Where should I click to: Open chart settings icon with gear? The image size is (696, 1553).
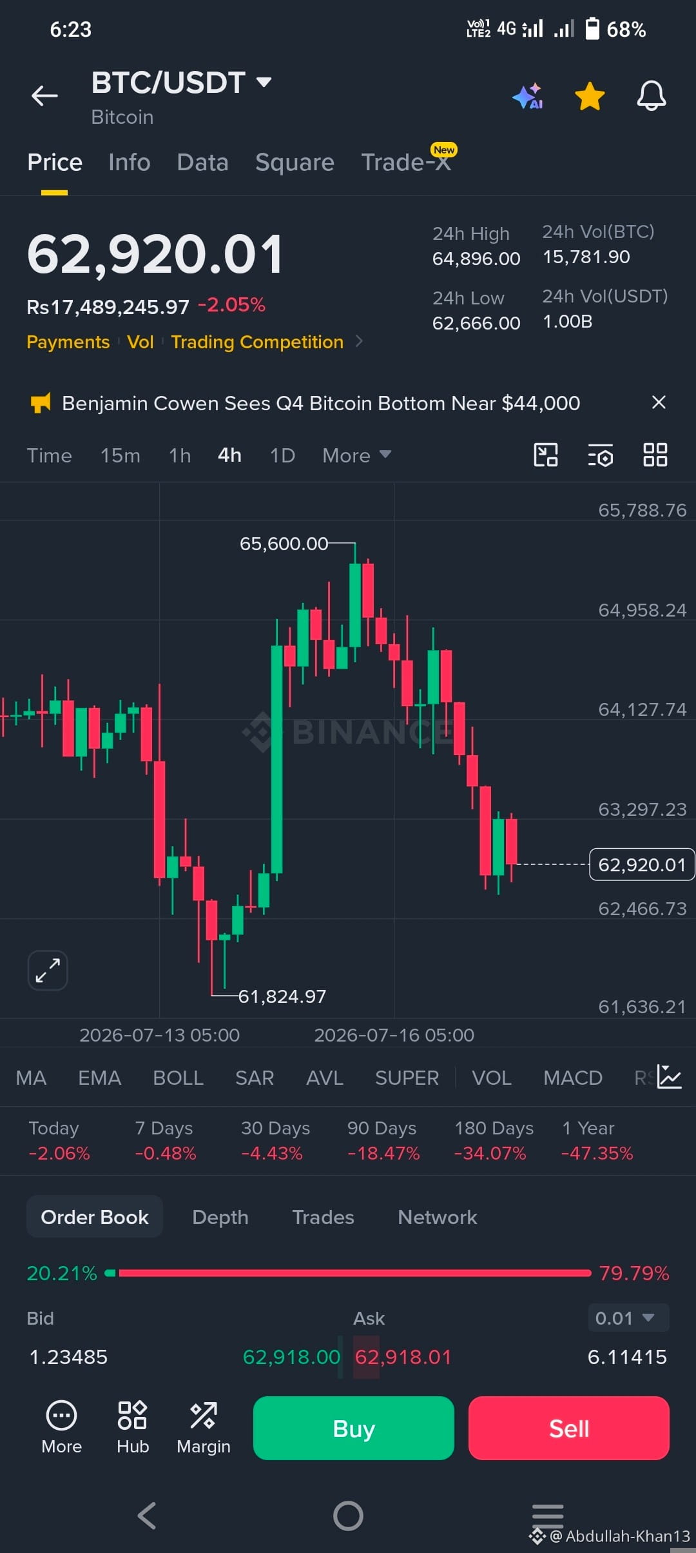[601, 455]
